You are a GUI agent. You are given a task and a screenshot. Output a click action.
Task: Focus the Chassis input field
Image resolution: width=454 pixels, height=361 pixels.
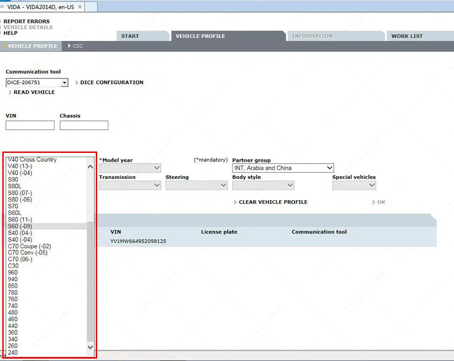tap(84, 125)
